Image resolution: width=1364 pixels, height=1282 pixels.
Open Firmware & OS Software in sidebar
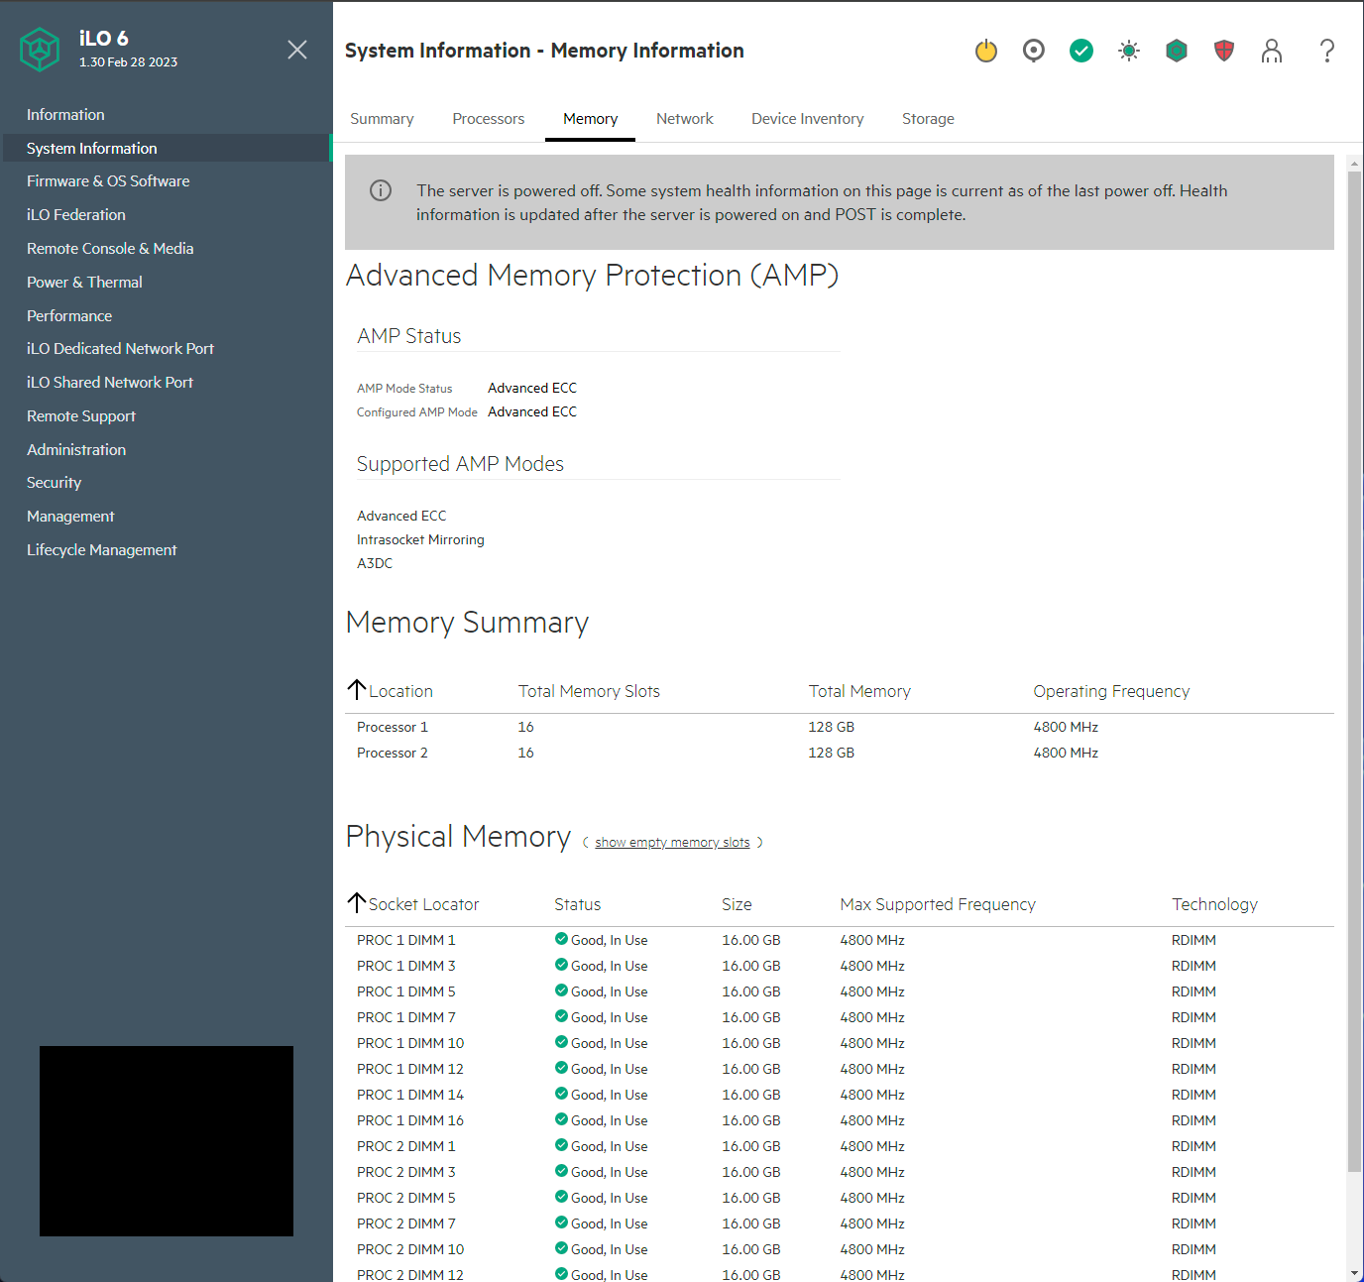(108, 181)
